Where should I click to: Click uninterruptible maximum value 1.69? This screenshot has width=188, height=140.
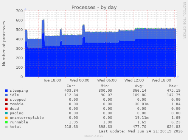click(176, 118)
